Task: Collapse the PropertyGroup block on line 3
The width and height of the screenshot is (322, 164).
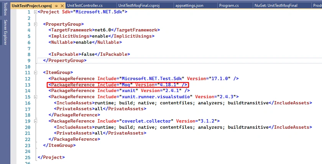Action: tap(36, 24)
